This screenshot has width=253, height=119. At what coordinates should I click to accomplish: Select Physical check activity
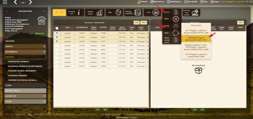[x=196, y=25]
